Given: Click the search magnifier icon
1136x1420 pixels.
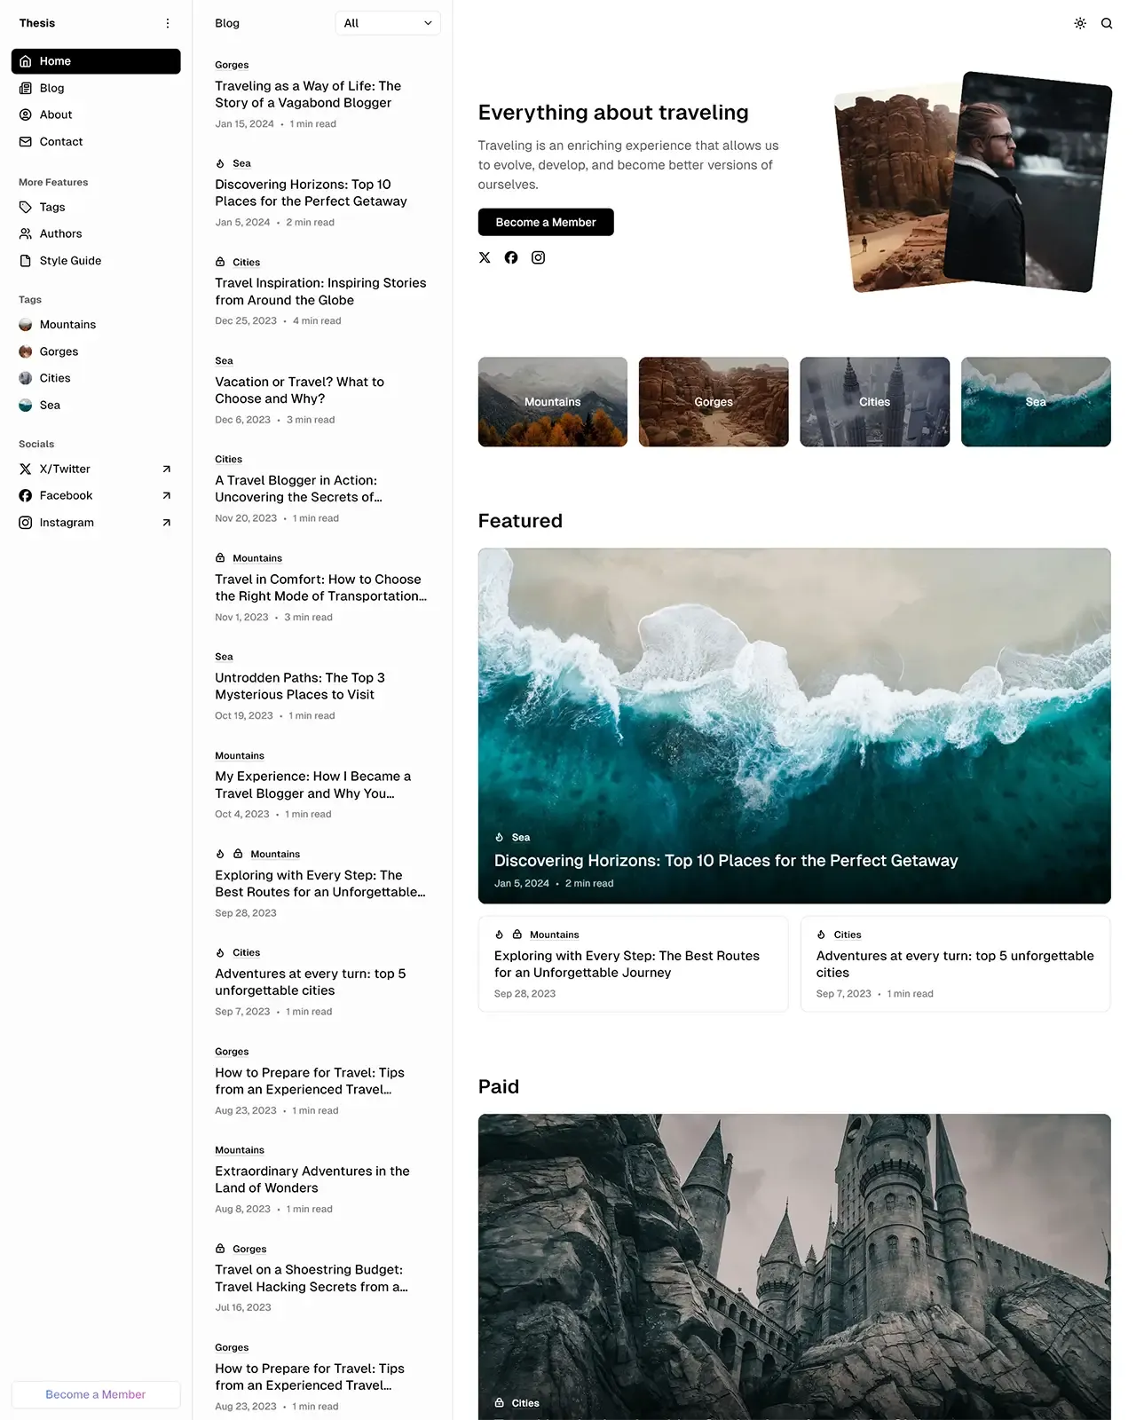Looking at the screenshot, I should point(1107,24).
